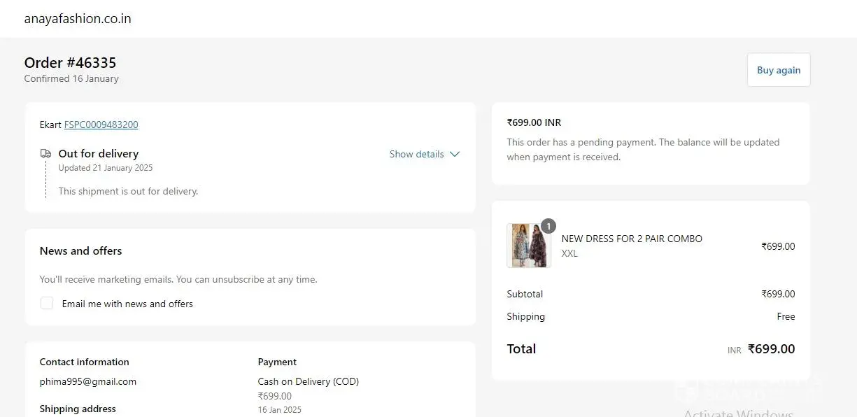
Task: Click the pending payment notice text
Action: tap(643, 149)
